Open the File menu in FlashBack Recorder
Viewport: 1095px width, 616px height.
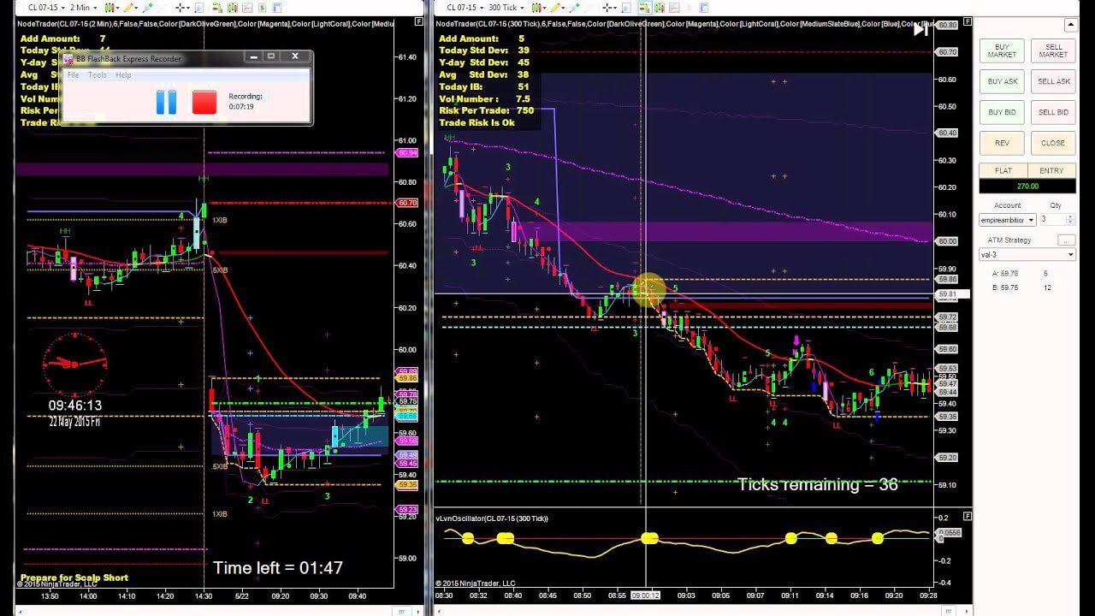[x=74, y=75]
